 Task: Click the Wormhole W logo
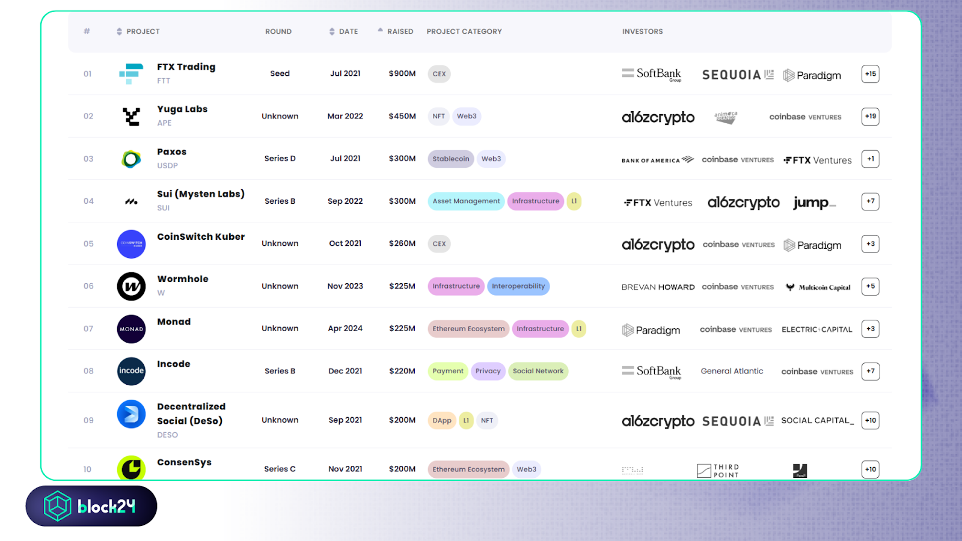pyautogui.click(x=131, y=286)
